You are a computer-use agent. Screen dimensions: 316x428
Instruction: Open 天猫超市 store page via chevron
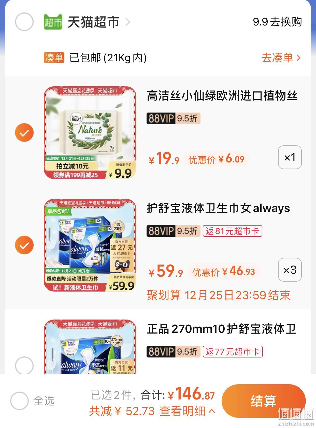pos(128,22)
